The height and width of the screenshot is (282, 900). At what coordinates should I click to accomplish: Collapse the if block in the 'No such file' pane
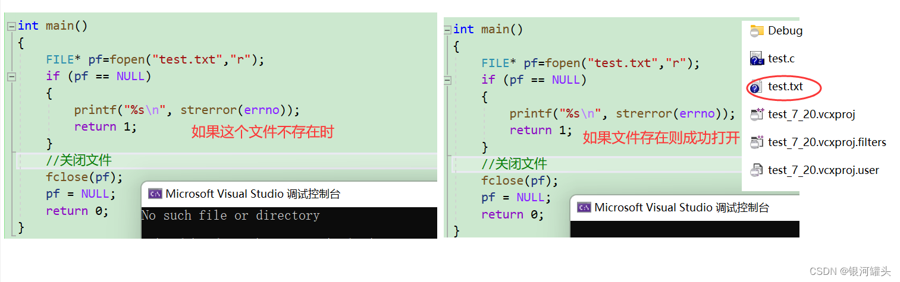(x=11, y=77)
